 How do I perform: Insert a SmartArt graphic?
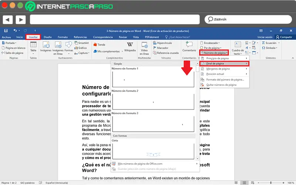point(81,43)
